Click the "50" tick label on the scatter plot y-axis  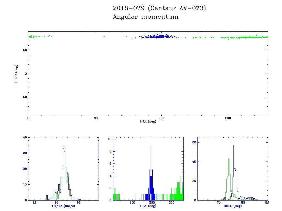(24, 50)
